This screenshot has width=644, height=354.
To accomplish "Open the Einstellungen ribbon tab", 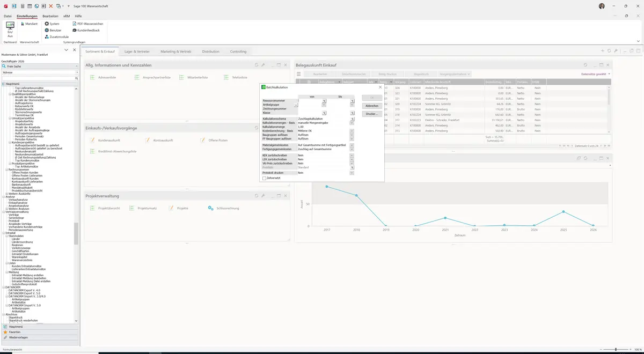I will 27,16.
